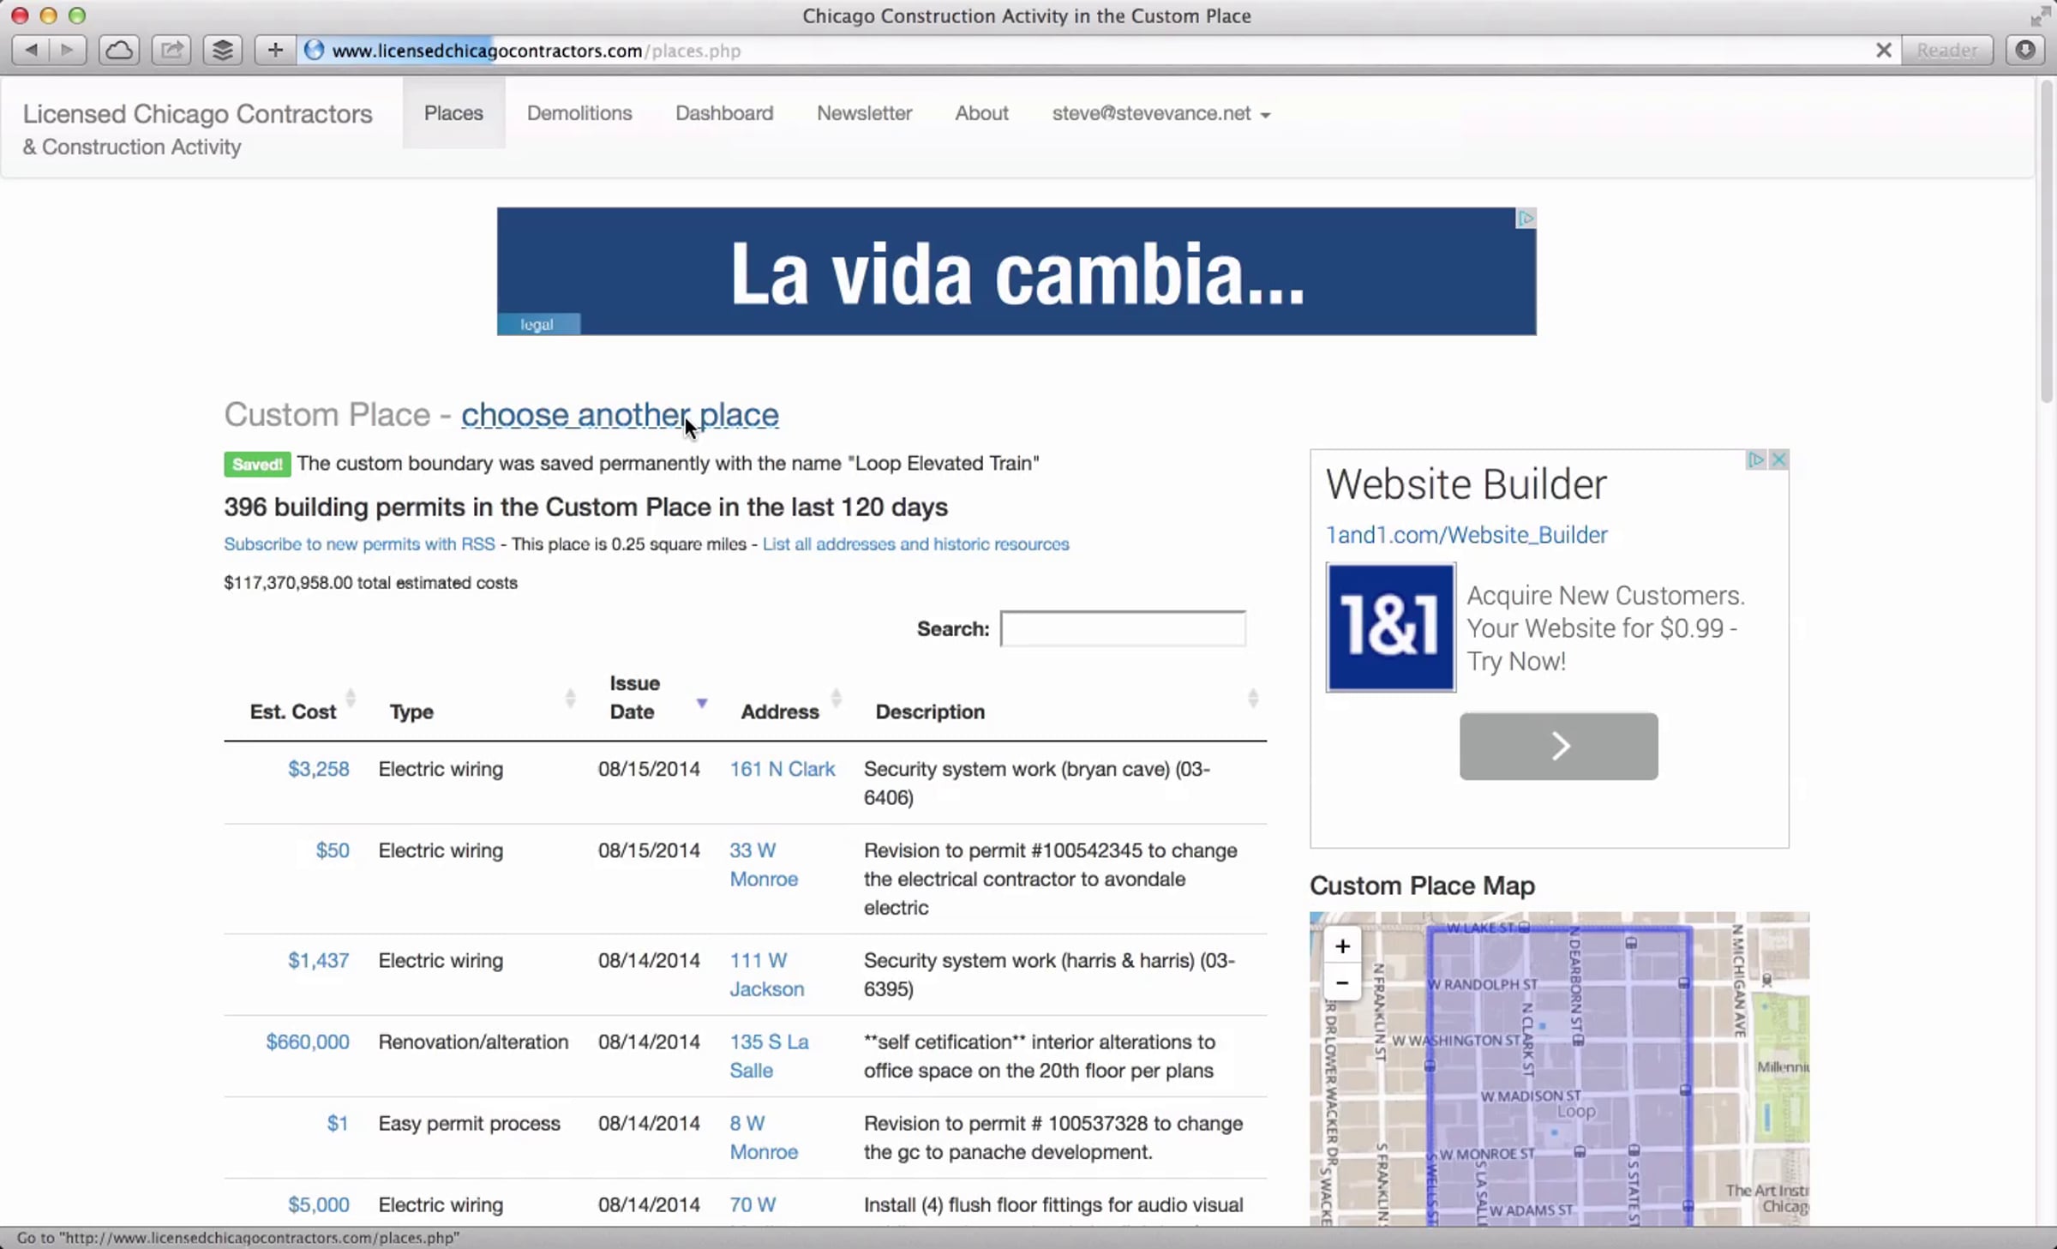Viewport: 2057px width, 1249px height.
Task: Open the downloads icon in toolbar
Action: click(2024, 50)
